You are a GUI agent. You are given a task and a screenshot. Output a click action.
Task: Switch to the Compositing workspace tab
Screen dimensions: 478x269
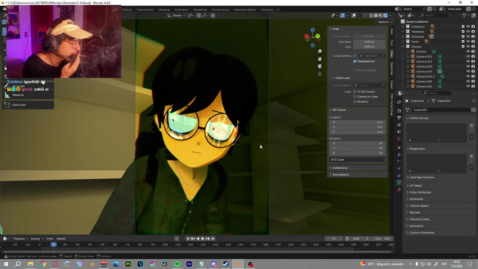220,10
